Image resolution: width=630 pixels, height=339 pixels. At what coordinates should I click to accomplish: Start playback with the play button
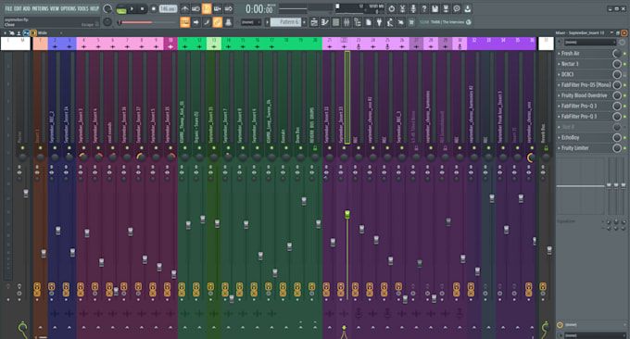(132, 8)
